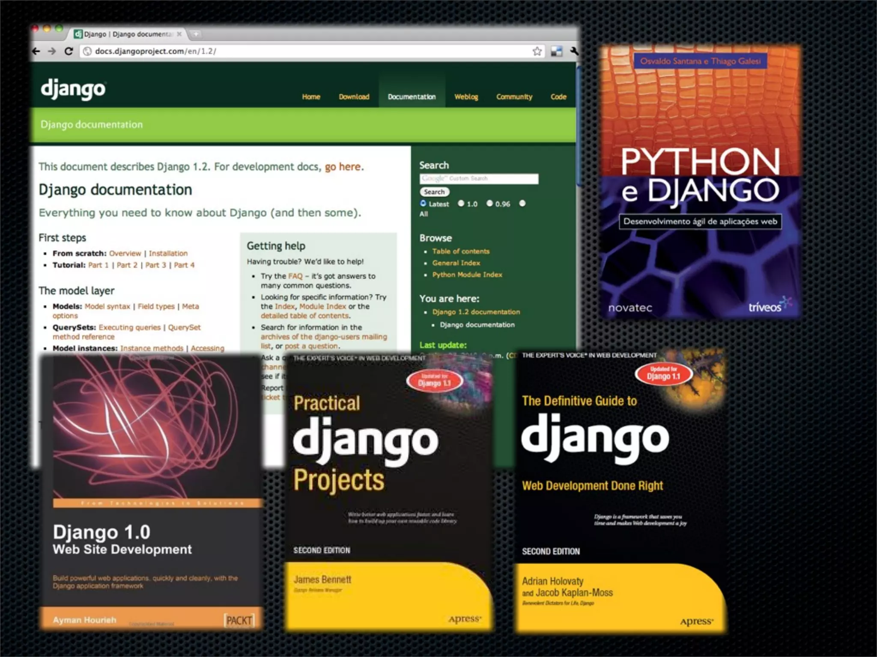This screenshot has height=657, width=877.
Task: Click the browser window vertical scrollbar
Action: pos(579,126)
